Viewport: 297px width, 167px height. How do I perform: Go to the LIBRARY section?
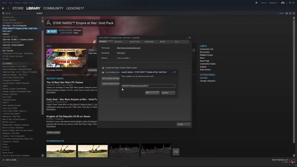33,8
